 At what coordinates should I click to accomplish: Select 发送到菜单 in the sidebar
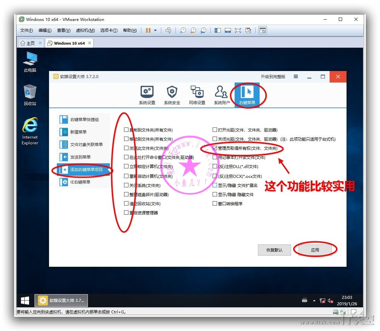click(x=84, y=157)
